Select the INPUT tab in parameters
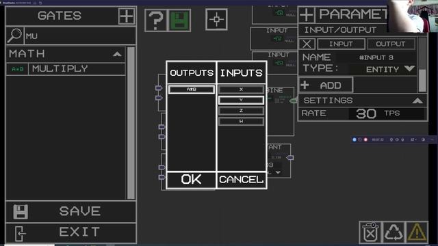 click(x=341, y=44)
